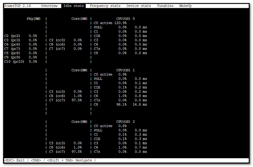Go to the Tunables tab
The height and width of the screenshot is (167, 253).
(165, 6)
